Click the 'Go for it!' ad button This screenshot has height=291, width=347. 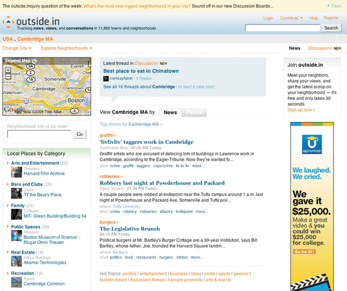pyautogui.click(x=304, y=251)
